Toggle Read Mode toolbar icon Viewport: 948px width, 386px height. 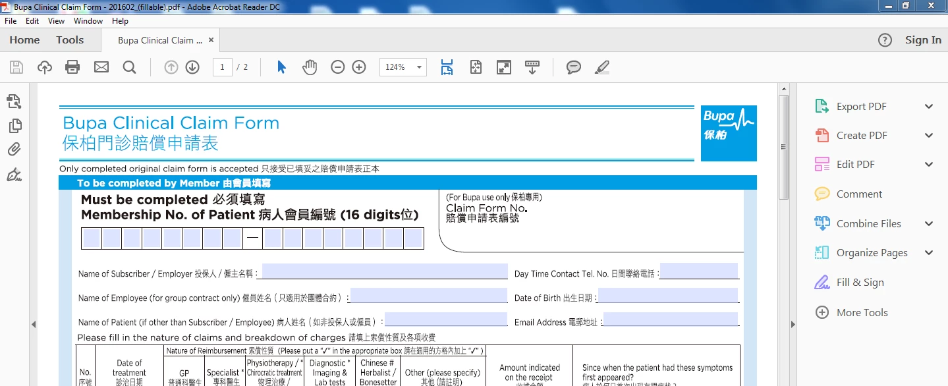[x=532, y=67]
